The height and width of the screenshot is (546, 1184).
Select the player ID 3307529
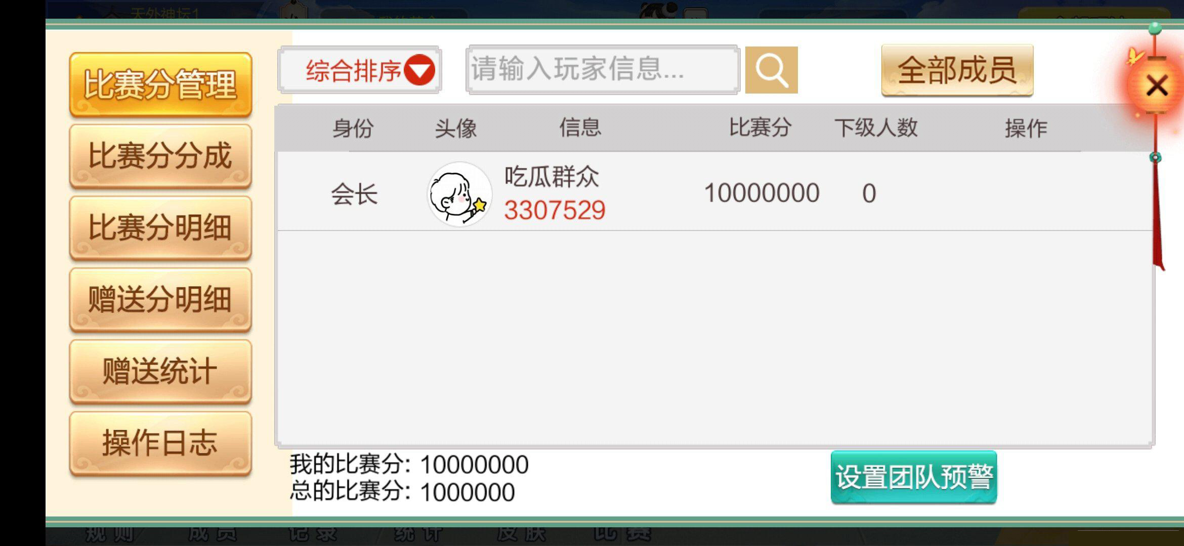[555, 210]
